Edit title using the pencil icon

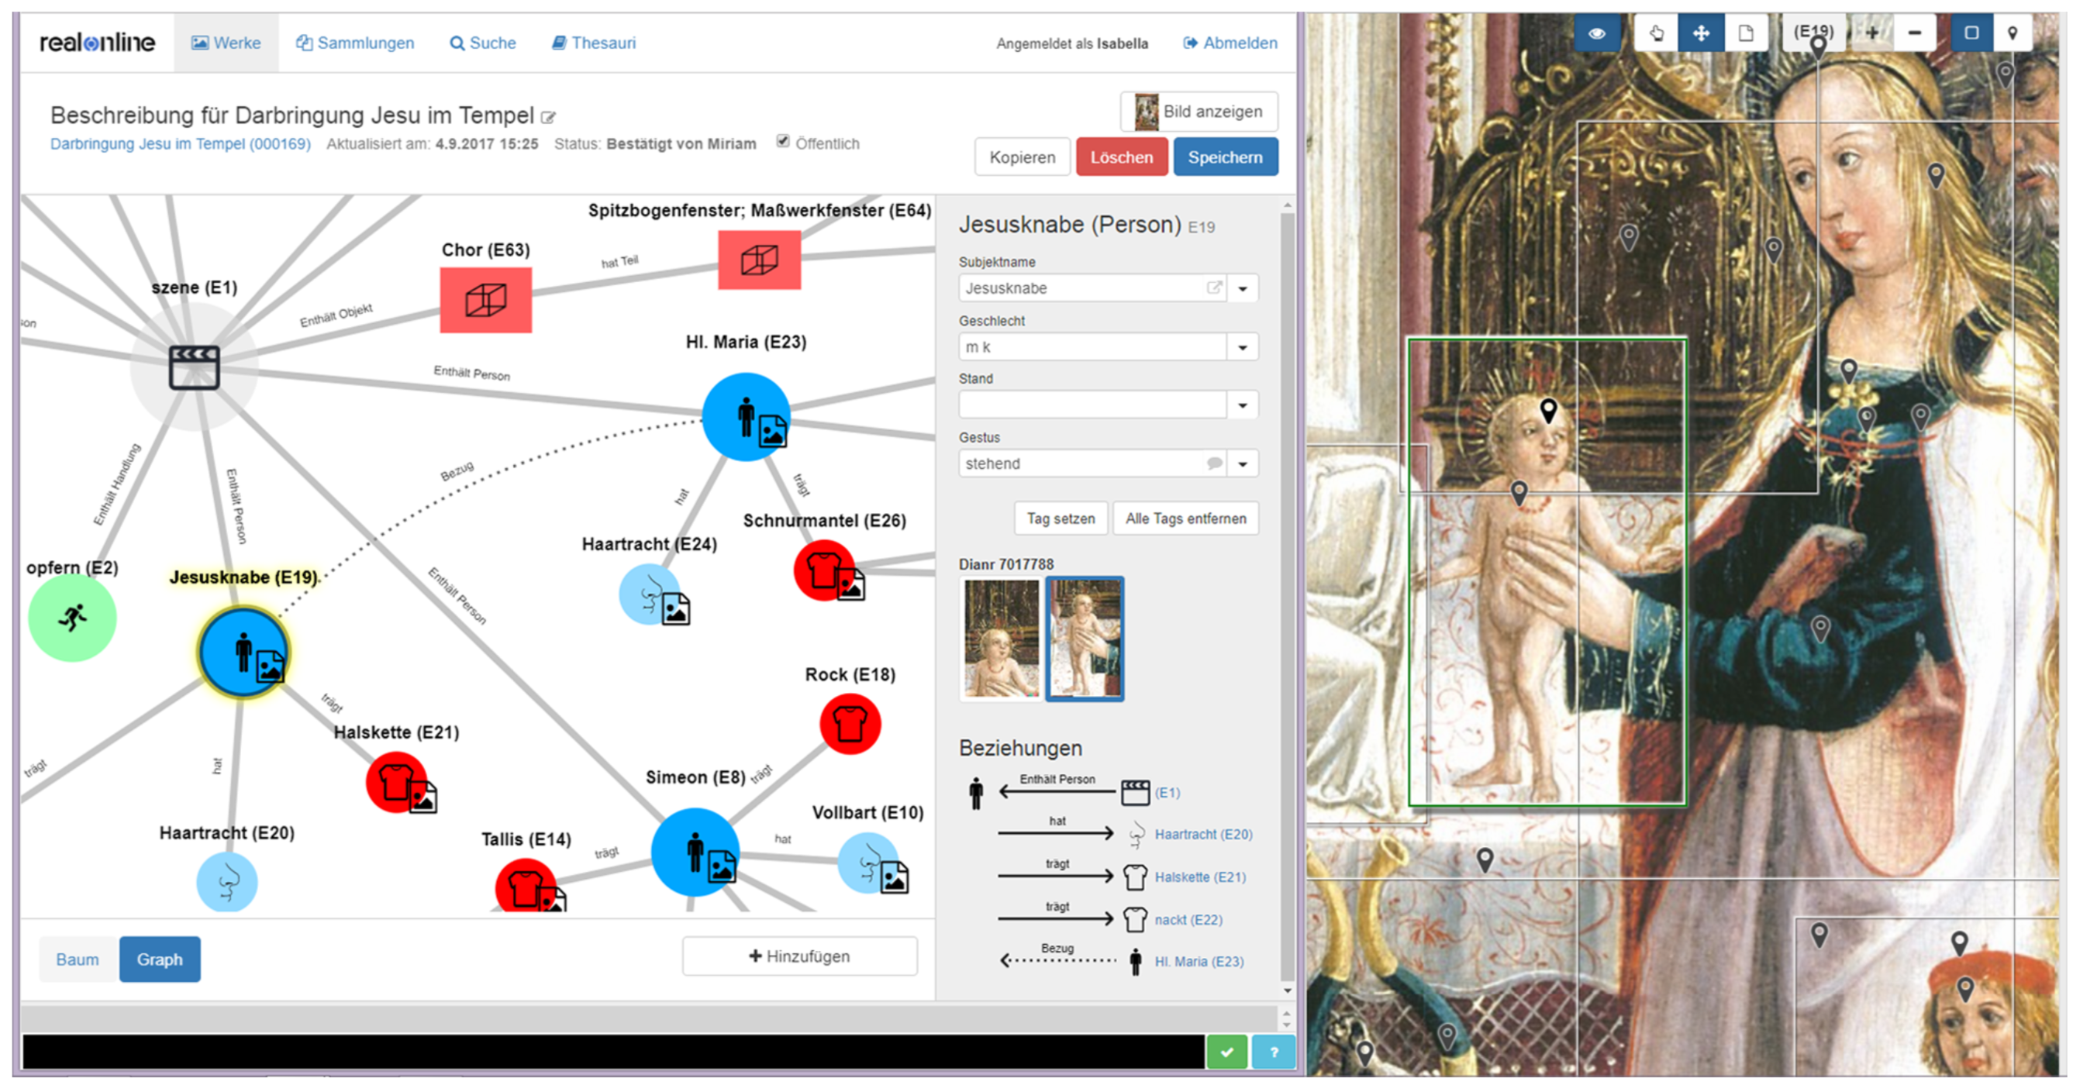pos(549,119)
